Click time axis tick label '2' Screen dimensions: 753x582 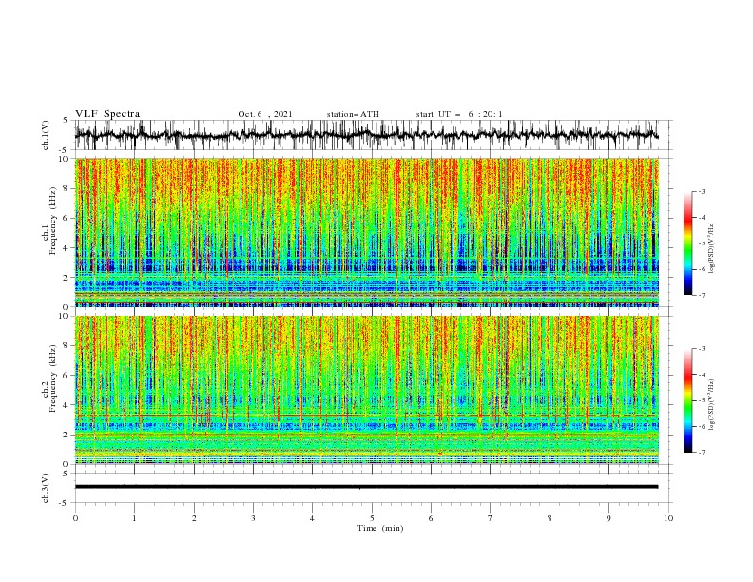pyautogui.click(x=194, y=518)
